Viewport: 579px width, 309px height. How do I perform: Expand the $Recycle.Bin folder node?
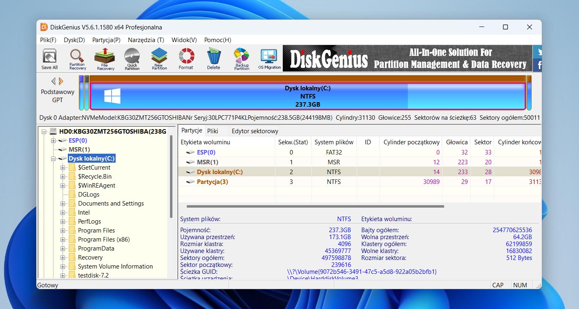pyautogui.click(x=63, y=177)
